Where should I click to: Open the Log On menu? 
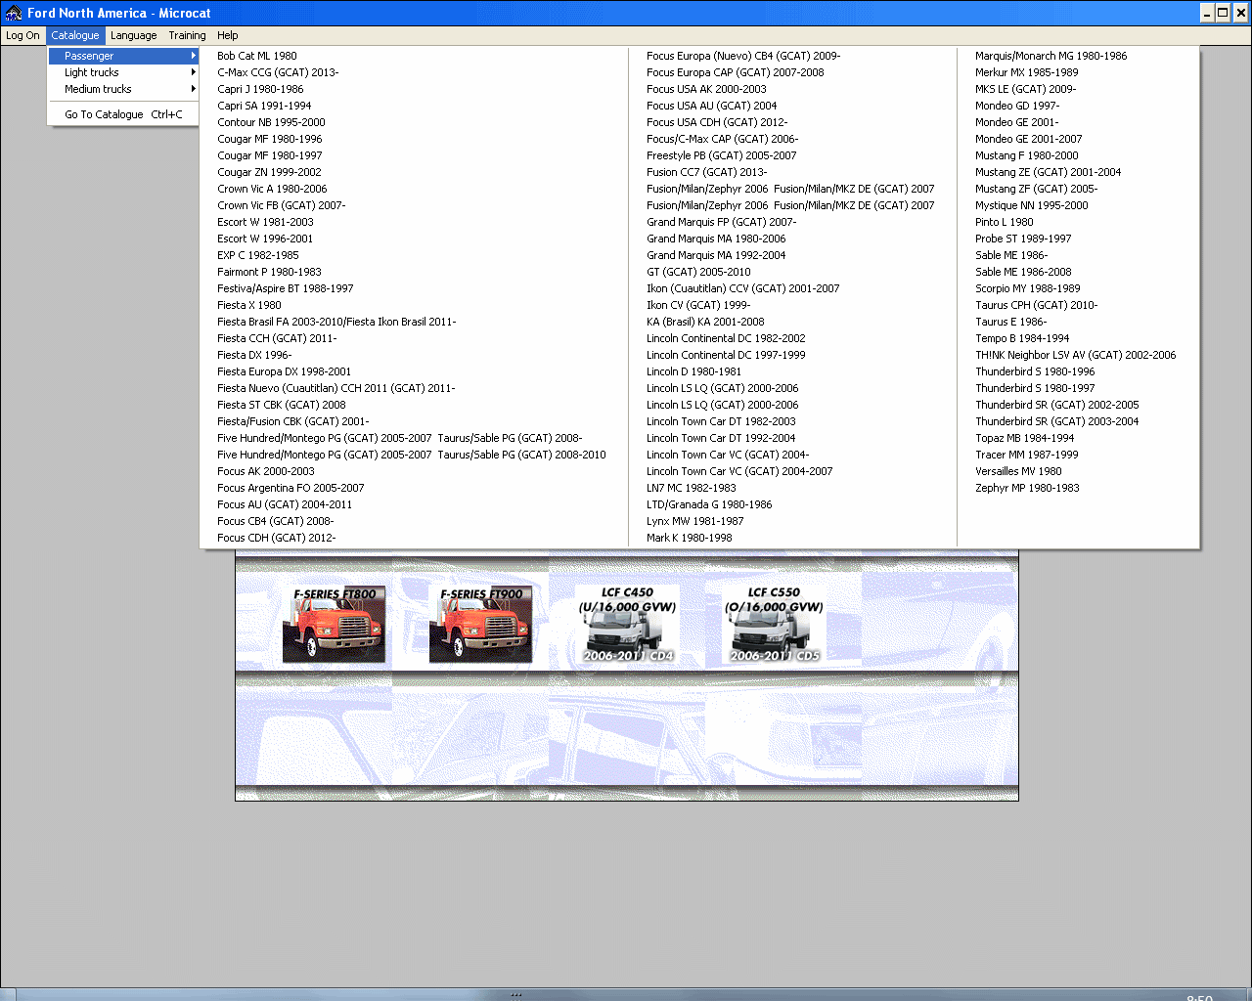tap(22, 35)
